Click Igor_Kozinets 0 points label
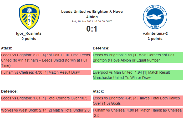Screen dimensions: 184x121 pos(29,39)
